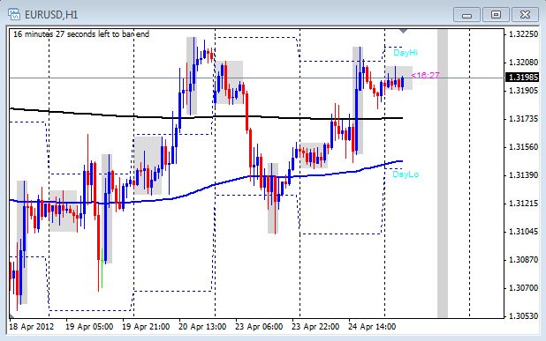Click the EURUSD chart window icon
The width and height of the screenshot is (546, 341).
(x=14, y=15)
